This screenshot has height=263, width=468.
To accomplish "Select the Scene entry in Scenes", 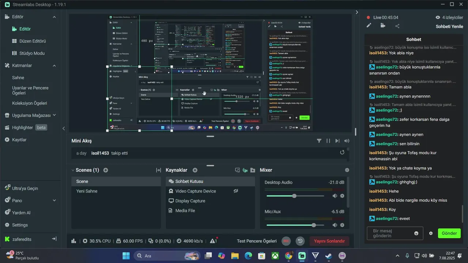I will 116,182.
